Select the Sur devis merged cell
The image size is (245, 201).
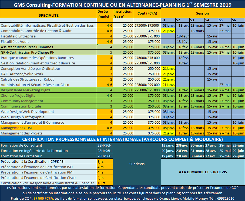137,164
